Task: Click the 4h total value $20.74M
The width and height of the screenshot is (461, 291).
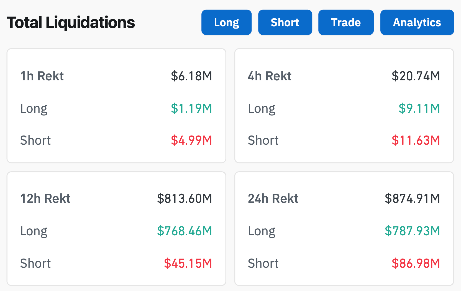Action: coord(416,76)
